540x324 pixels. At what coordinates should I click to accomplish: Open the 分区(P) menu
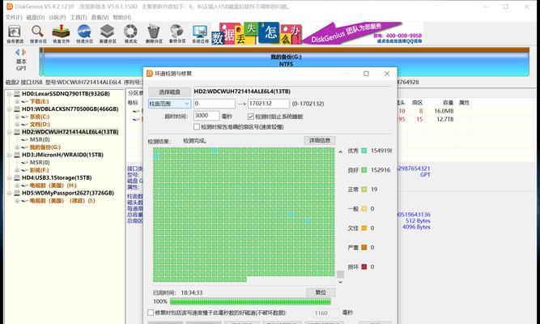(57, 17)
